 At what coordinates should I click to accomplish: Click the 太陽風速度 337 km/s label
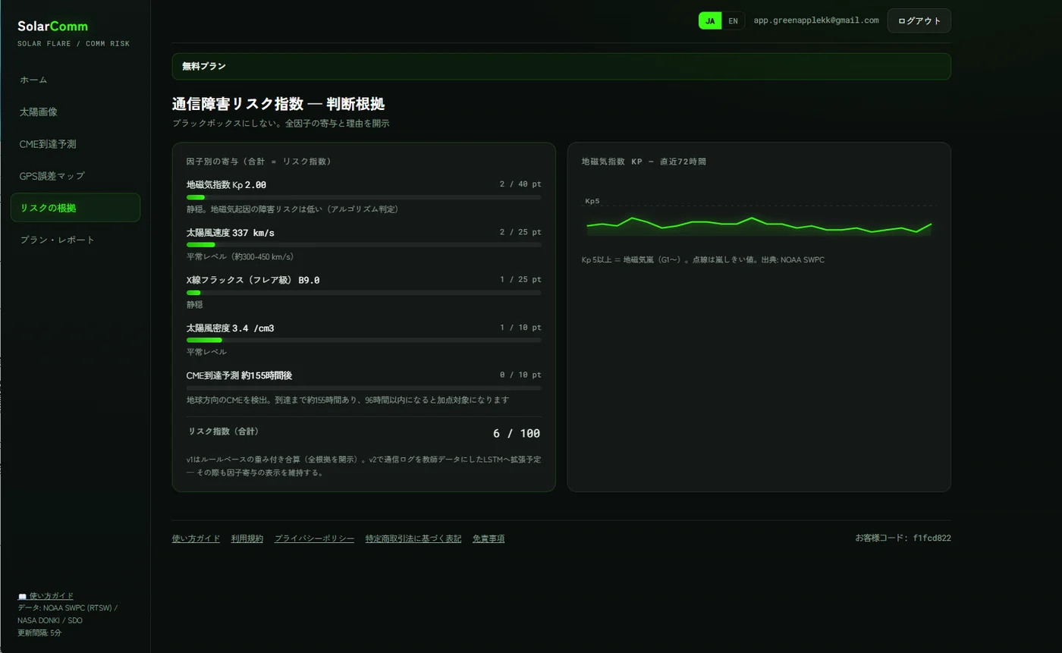[231, 232]
